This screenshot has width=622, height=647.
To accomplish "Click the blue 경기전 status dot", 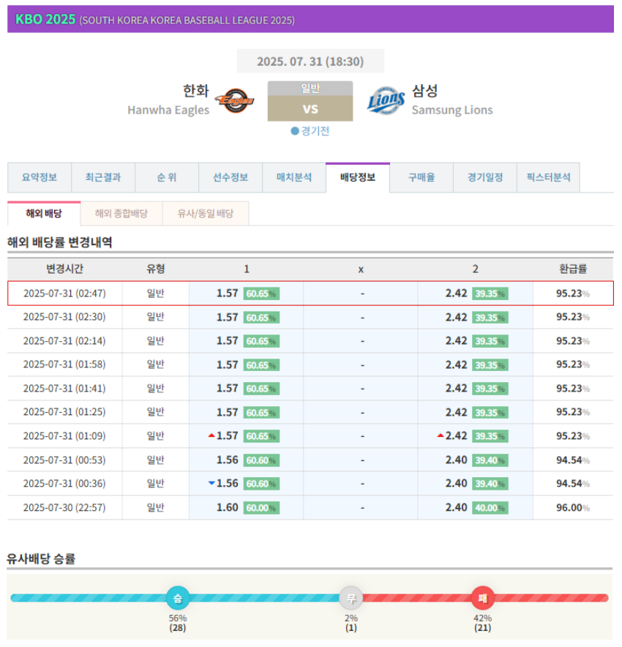I will [x=294, y=131].
